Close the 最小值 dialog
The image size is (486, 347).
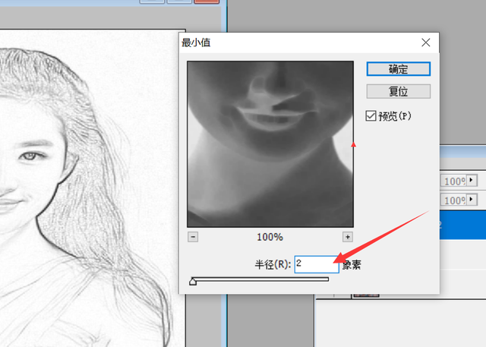426,43
